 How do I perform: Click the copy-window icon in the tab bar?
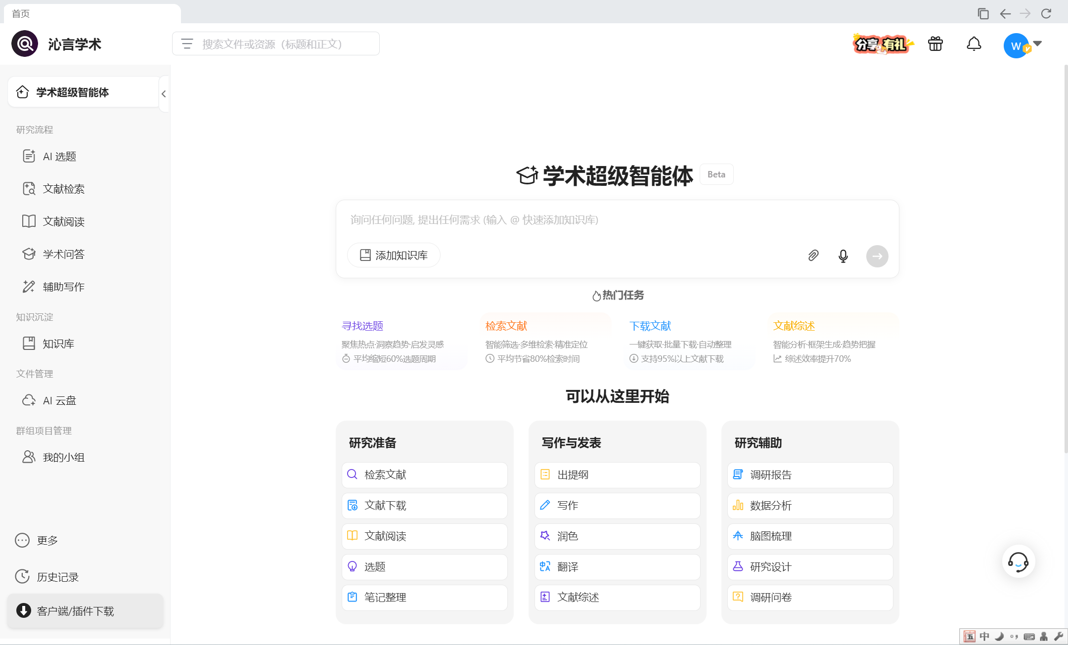pyautogui.click(x=983, y=13)
